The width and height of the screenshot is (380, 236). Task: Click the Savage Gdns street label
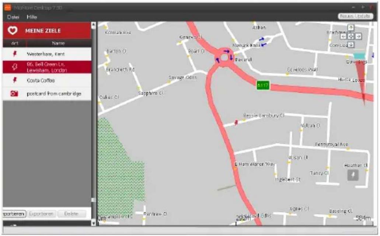pyautogui.click(x=182, y=77)
